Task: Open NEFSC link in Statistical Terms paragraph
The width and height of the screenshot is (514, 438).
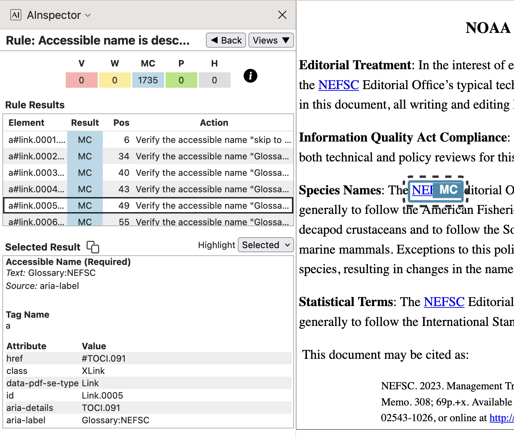Action: (444, 302)
